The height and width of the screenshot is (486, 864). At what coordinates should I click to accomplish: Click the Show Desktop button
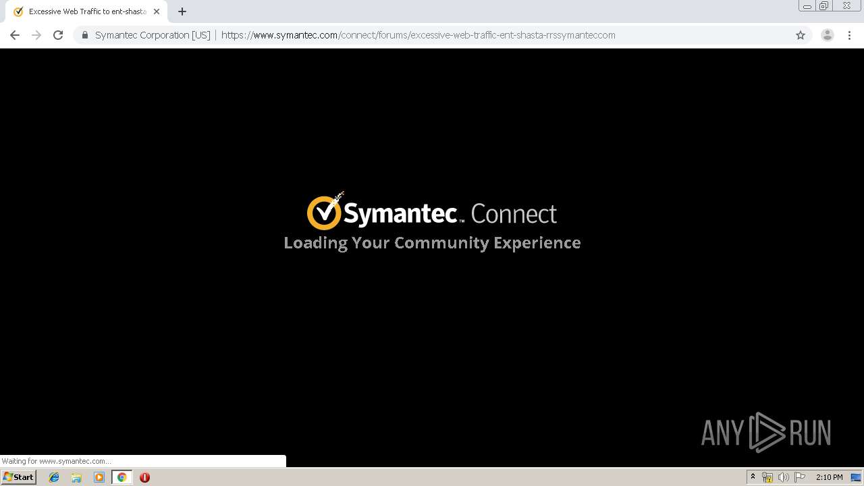pos(857,477)
